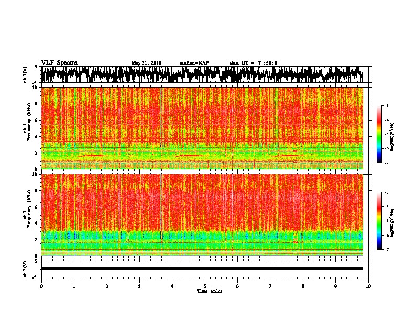Image resolution: width=415 pixels, height=321 pixels.
Task: Click the "VLF Spectra" plot title
Action: coord(59,63)
